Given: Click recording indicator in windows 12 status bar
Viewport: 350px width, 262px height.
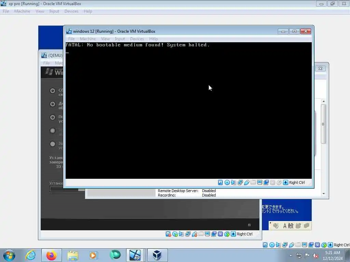Looking at the screenshot, I should coord(266,183).
